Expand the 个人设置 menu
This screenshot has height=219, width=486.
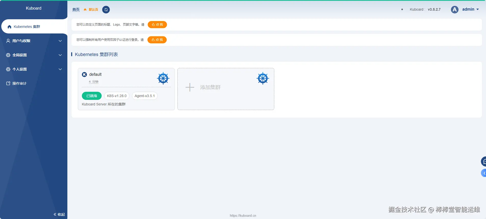(34, 69)
